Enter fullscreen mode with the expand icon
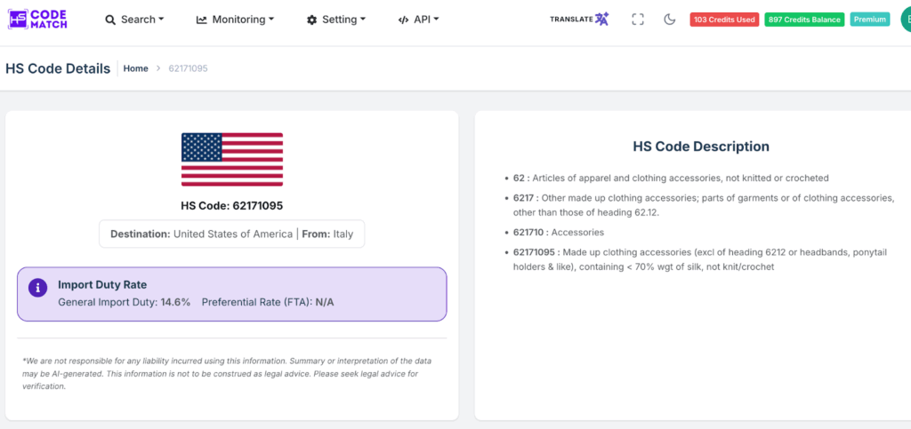The image size is (911, 429). coord(638,20)
